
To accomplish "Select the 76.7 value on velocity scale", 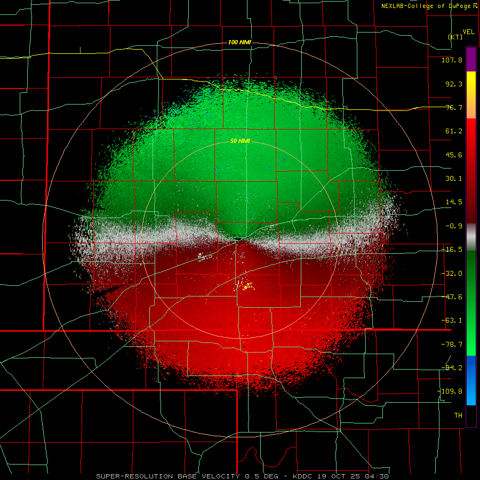I will tap(454, 107).
